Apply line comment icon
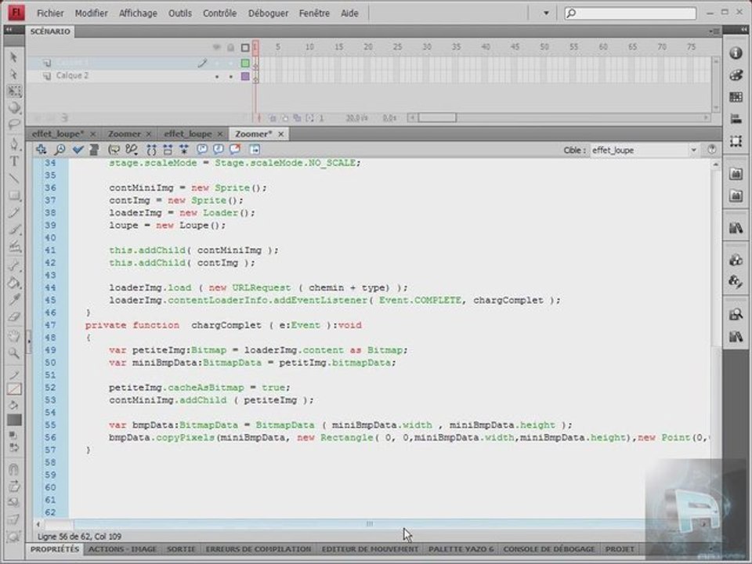The image size is (752, 564). tap(219, 150)
